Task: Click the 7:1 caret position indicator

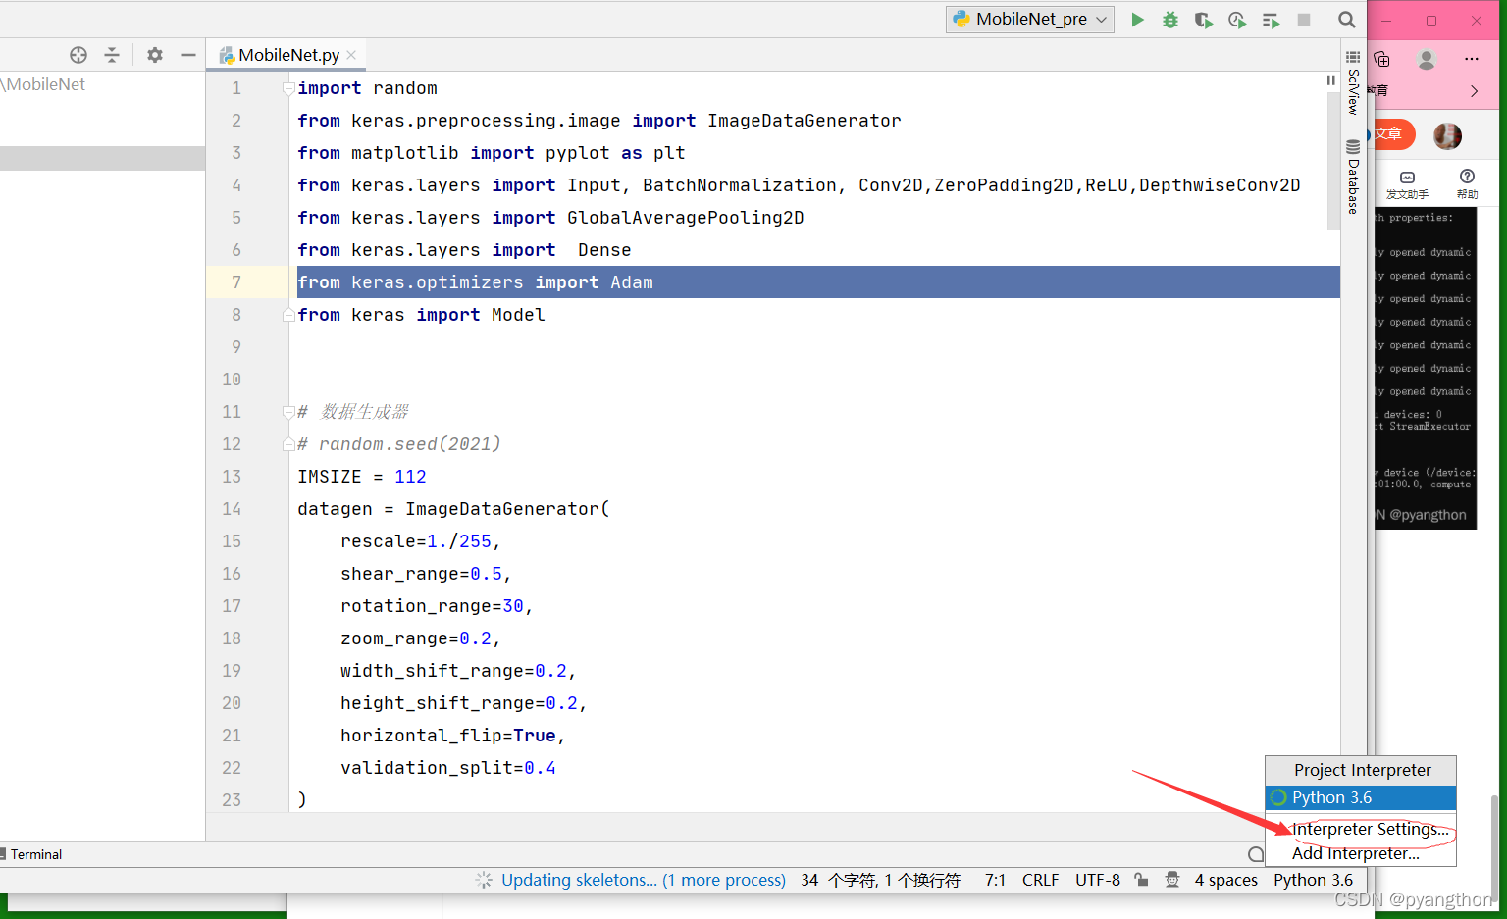Action: [x=995, y=880]
